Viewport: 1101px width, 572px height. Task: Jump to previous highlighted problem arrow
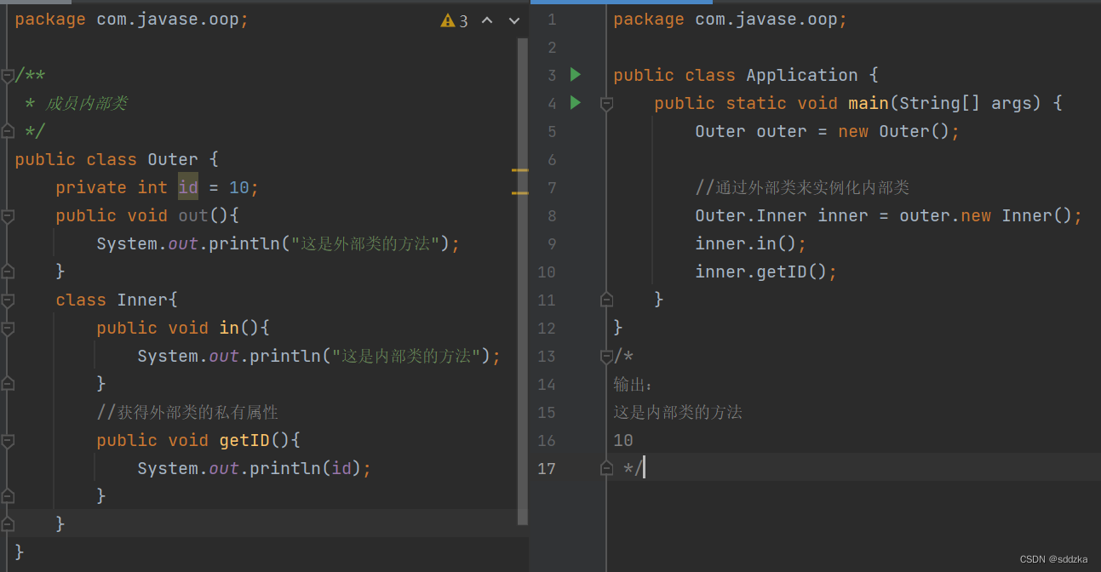point(487,20)
